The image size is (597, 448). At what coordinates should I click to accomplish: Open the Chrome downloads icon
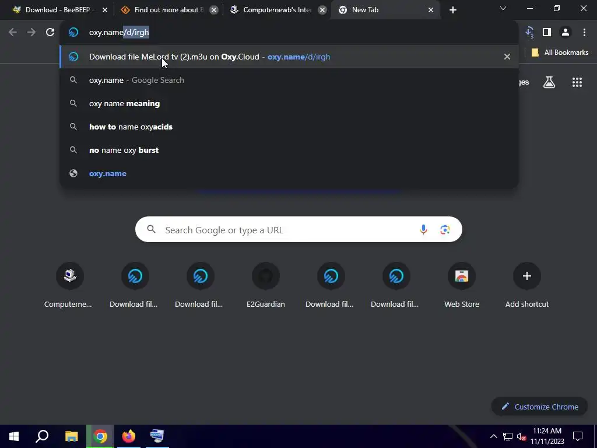(529, 33)
